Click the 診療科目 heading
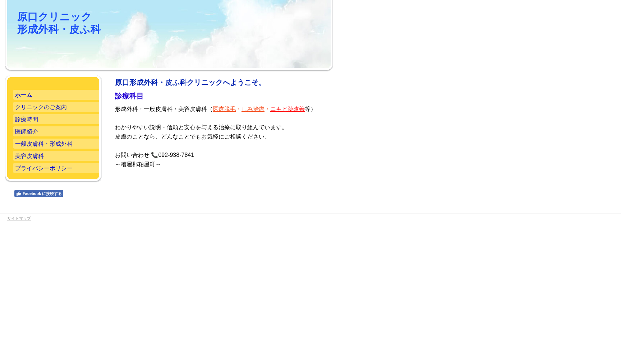 pos(129,96)
